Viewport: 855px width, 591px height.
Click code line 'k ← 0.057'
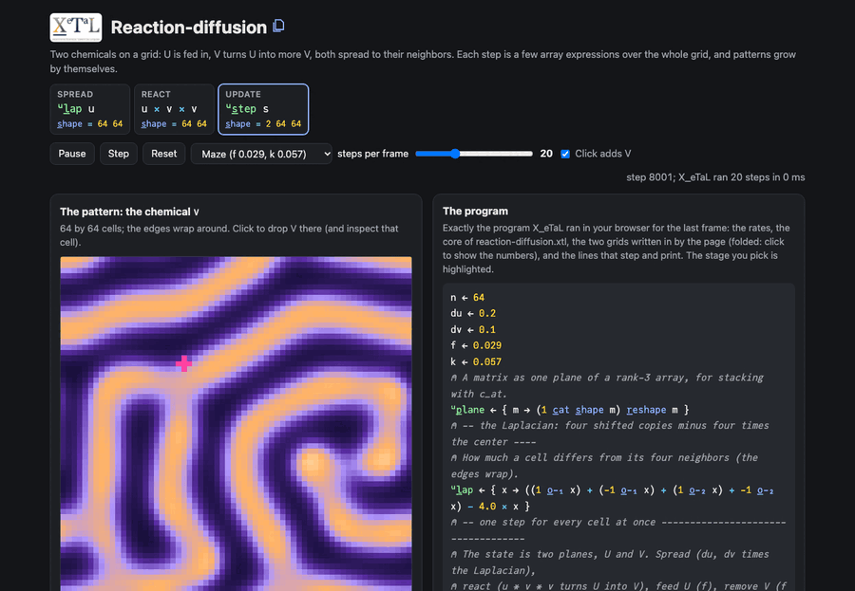[x=476, y=361]
